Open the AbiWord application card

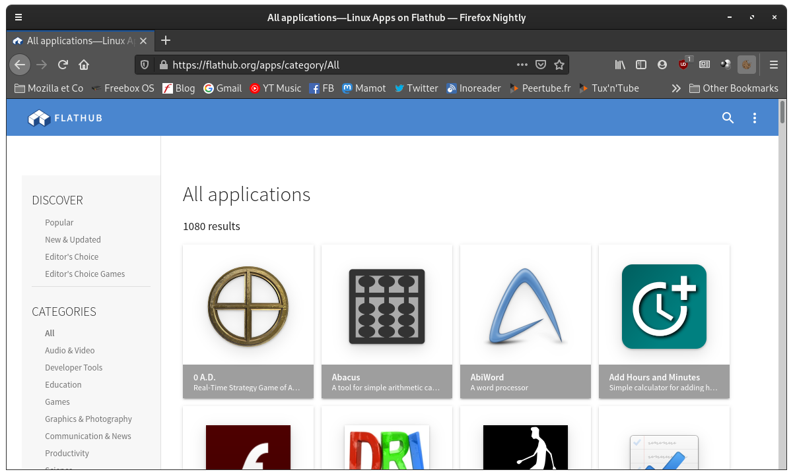(x=525, y=321)
